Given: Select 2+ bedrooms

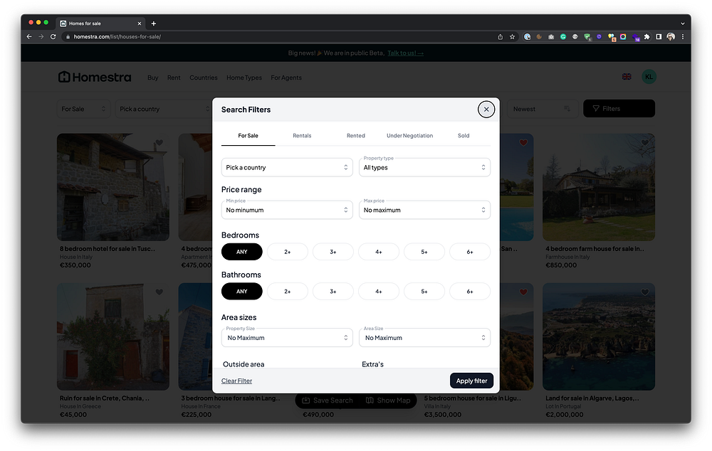Looking at the screenshot, I should pos(288,252).
